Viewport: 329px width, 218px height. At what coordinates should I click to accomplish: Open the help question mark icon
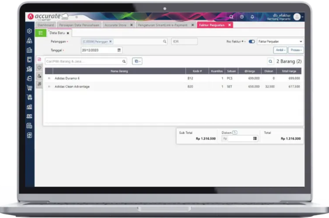point(242,17)
